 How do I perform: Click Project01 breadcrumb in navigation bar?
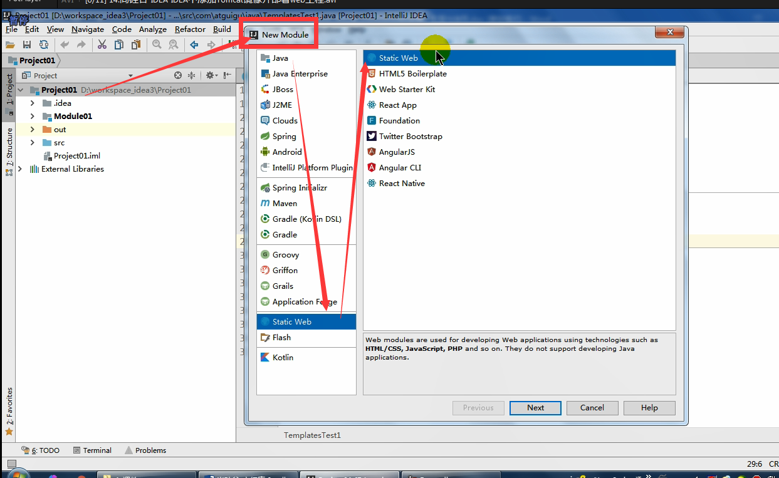click(x=31, y=61)
